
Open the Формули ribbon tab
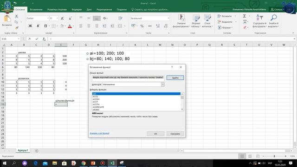pyautogui.click(x=77, y=9)
